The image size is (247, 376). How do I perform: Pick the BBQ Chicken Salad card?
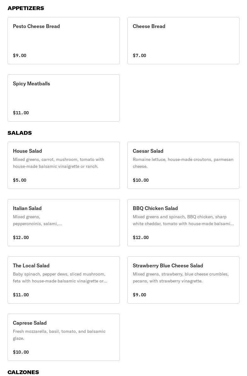[183, 223]
